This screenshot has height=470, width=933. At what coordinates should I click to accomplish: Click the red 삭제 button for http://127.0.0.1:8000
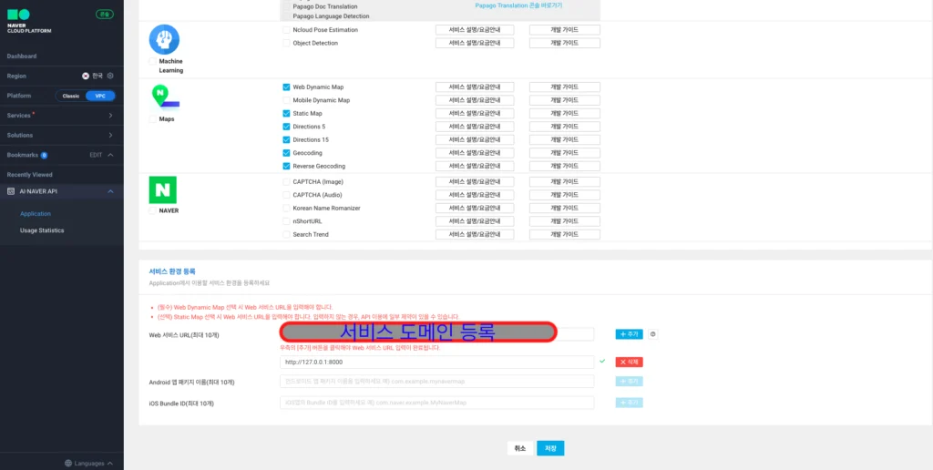pyautogui.click(x=629, y=362)
